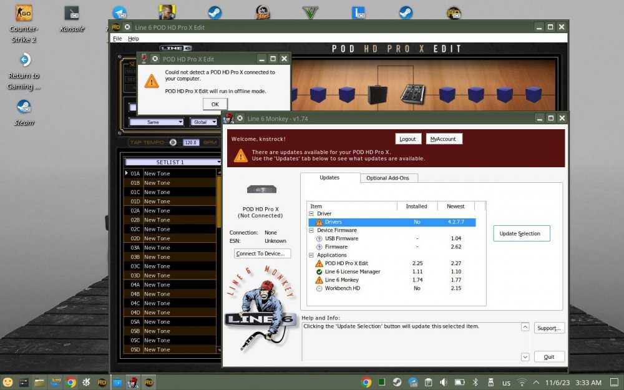Click OK in the offline mode dialog
Screen dimensions: 624x390
point(215,104)
